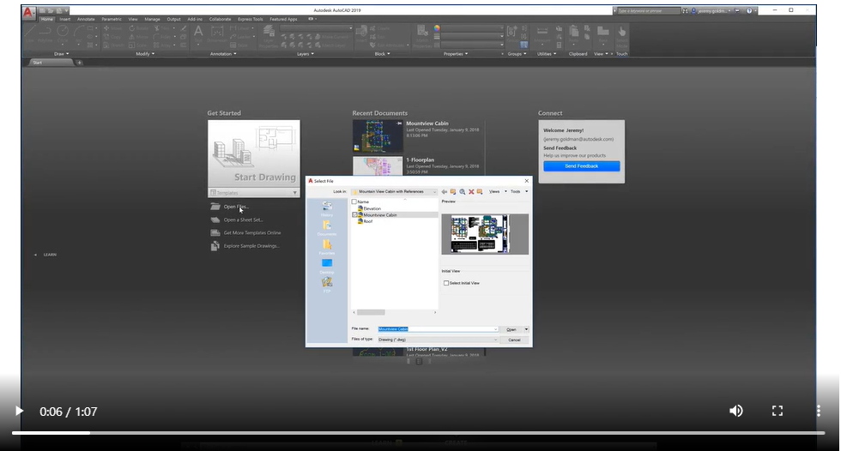The width and height of the screenshot is (841, 451).
Task: Select the Start file tab
Action: click(x=50, y=63)
